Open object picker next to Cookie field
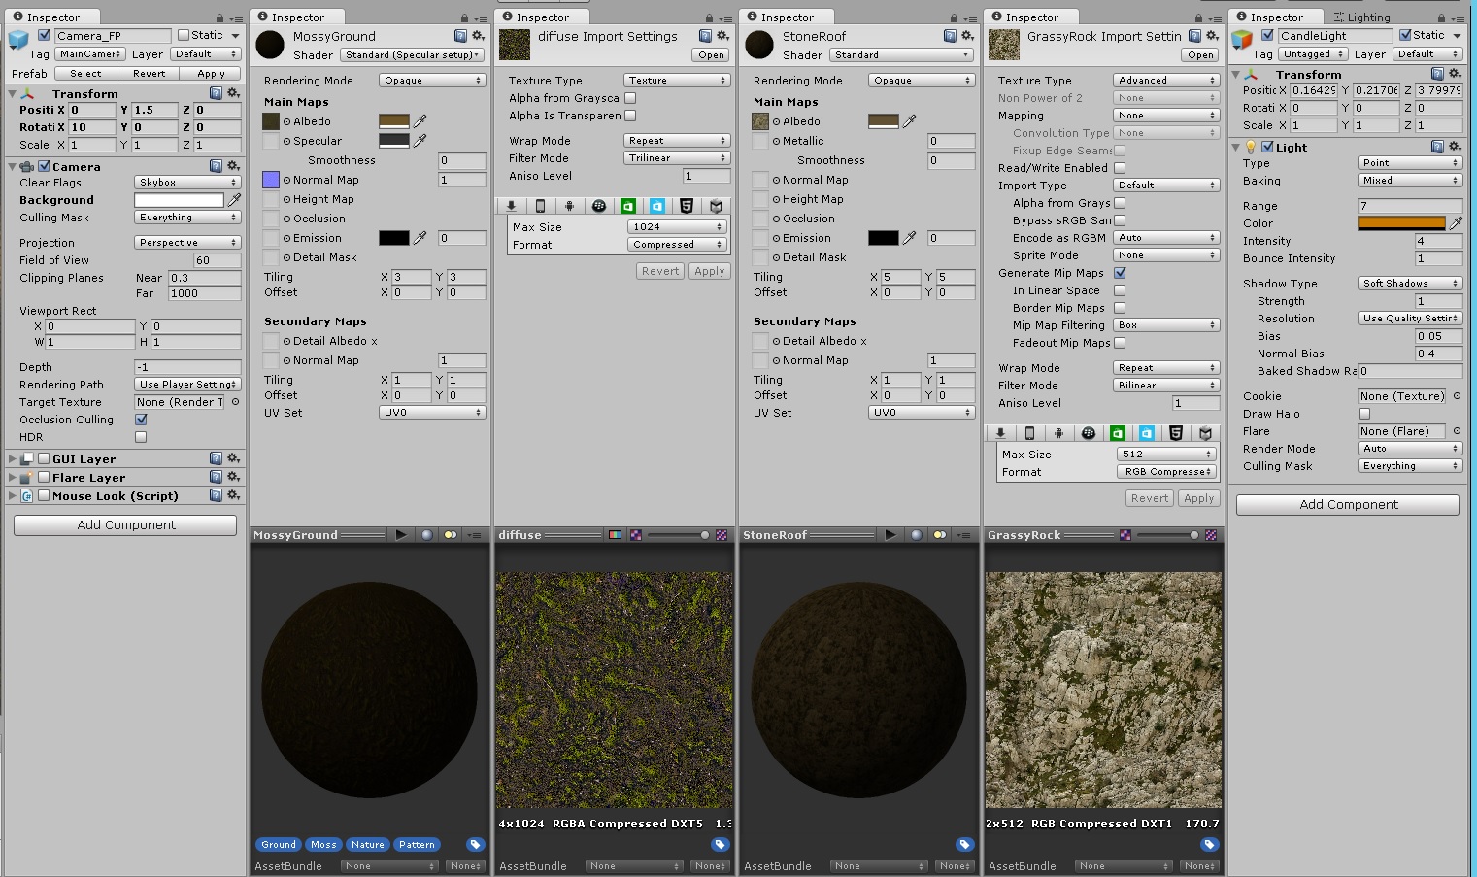 click(x=1457, y=396)
